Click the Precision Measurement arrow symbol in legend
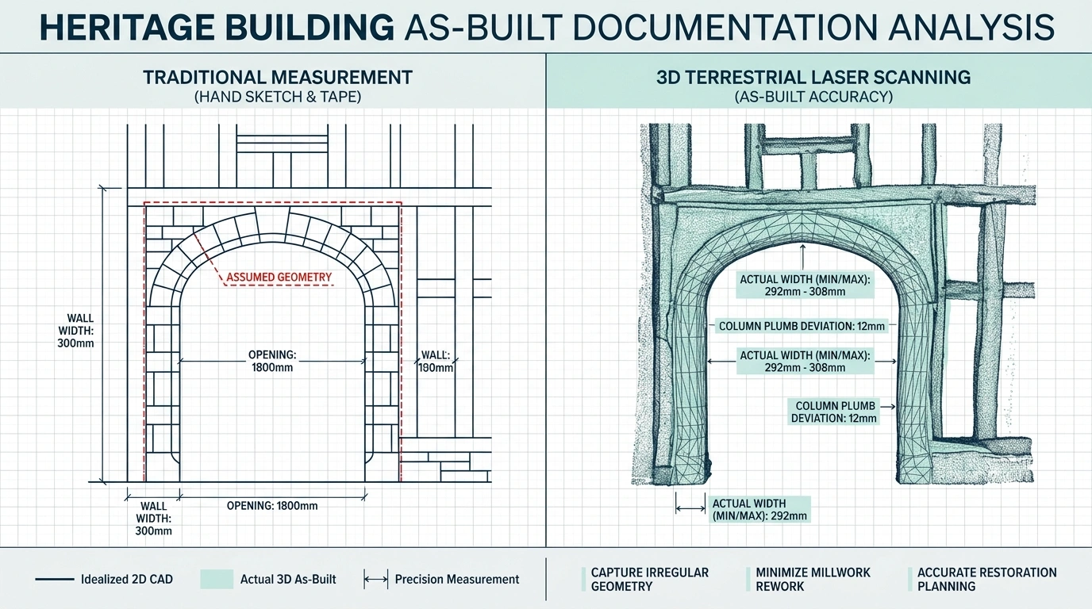 click(375, 580)
